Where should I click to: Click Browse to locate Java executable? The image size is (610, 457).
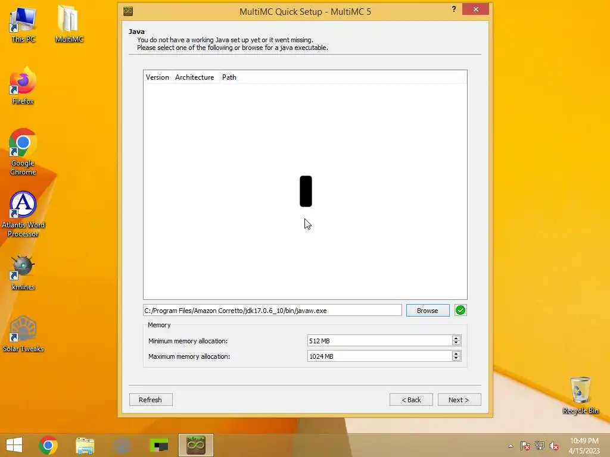[428, 311]
